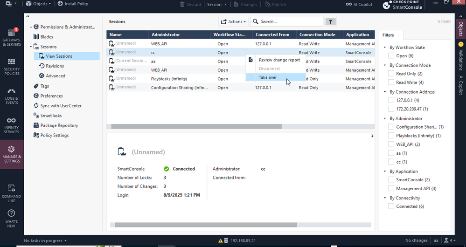Check the Read Only (2) filter
466x247 pixels.
tap(391, 73)
